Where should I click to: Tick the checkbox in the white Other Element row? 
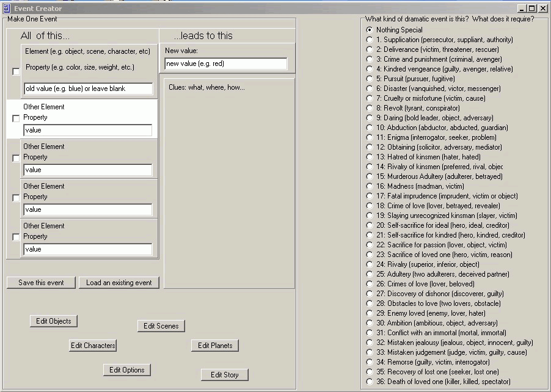click(16, 118)
